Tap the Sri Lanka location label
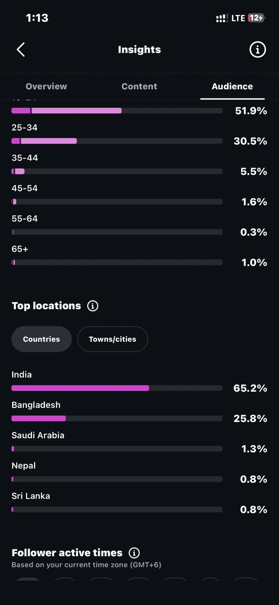The height and width of the screenshot is (605, 279). pos(31,496)
